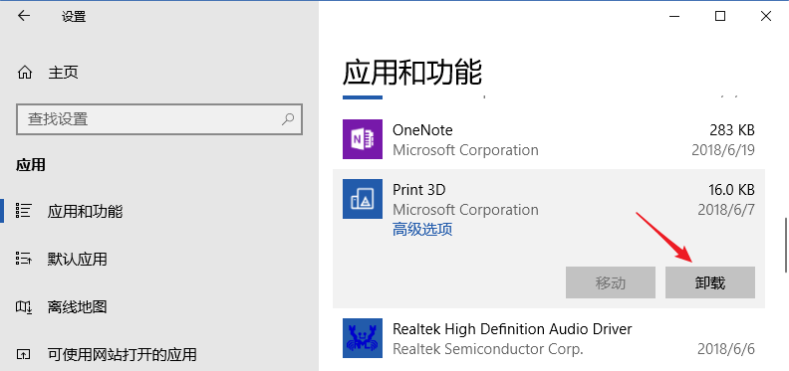Click the Apps for websites icon
The width and height of the screenshot is (789, 371).
click(x=24, y=354)
